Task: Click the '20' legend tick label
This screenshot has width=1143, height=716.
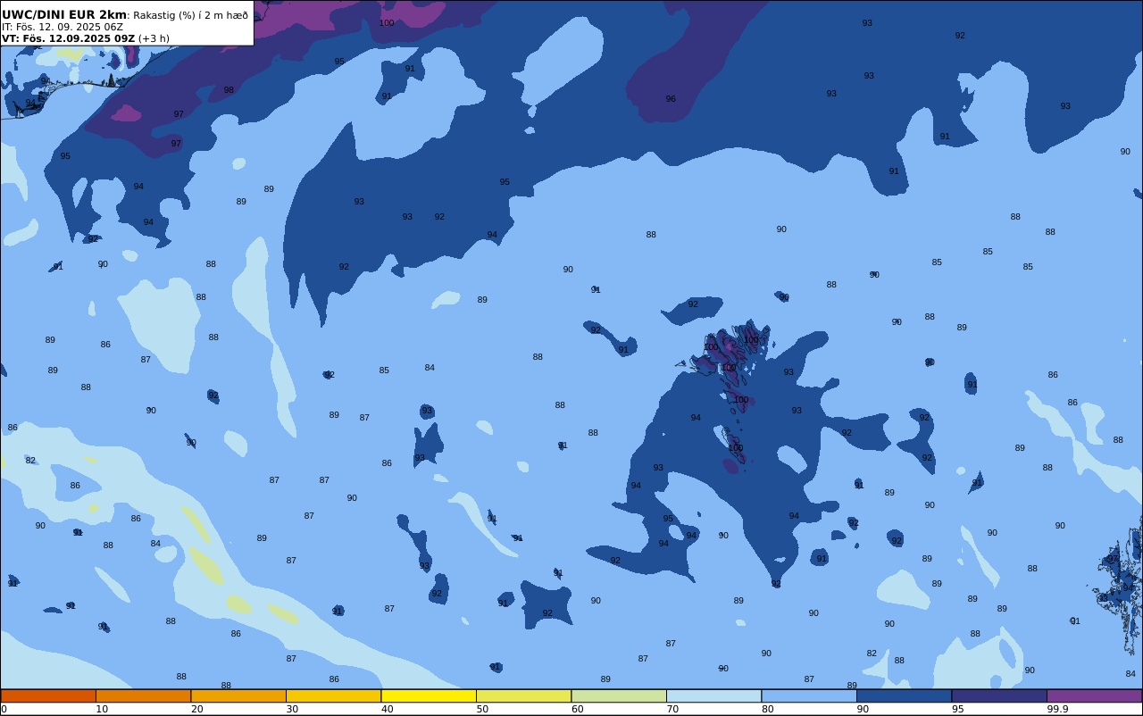Action: tap(196, 709)
